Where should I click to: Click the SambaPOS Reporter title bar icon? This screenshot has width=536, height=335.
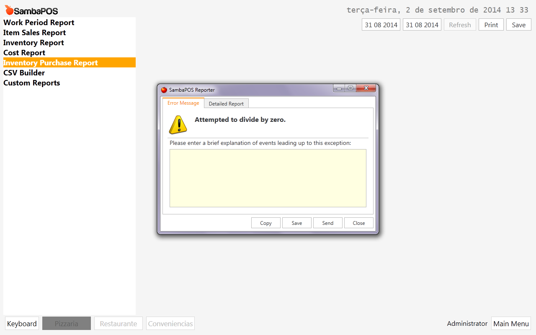(x=164, y=90)
